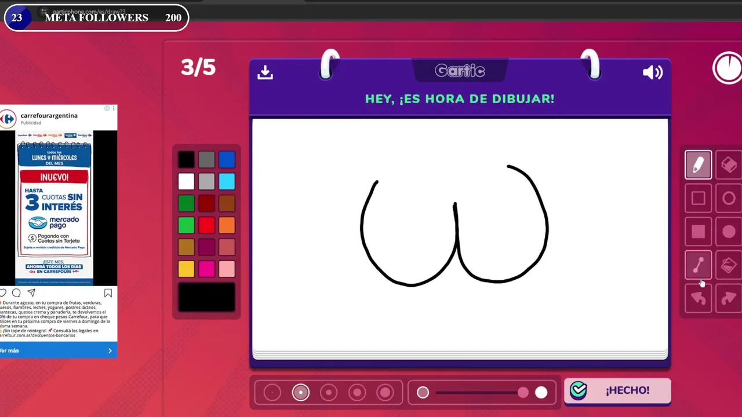Pick the orange color swatch
742x417 pixels.
227,225
